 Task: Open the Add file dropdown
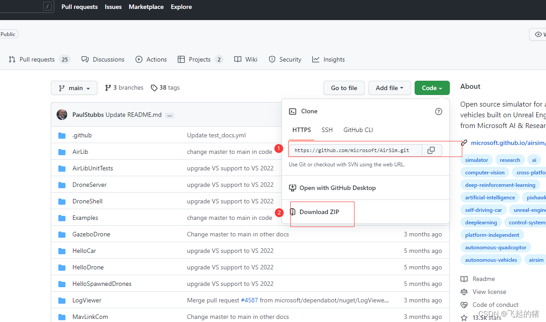coord(389,88)
